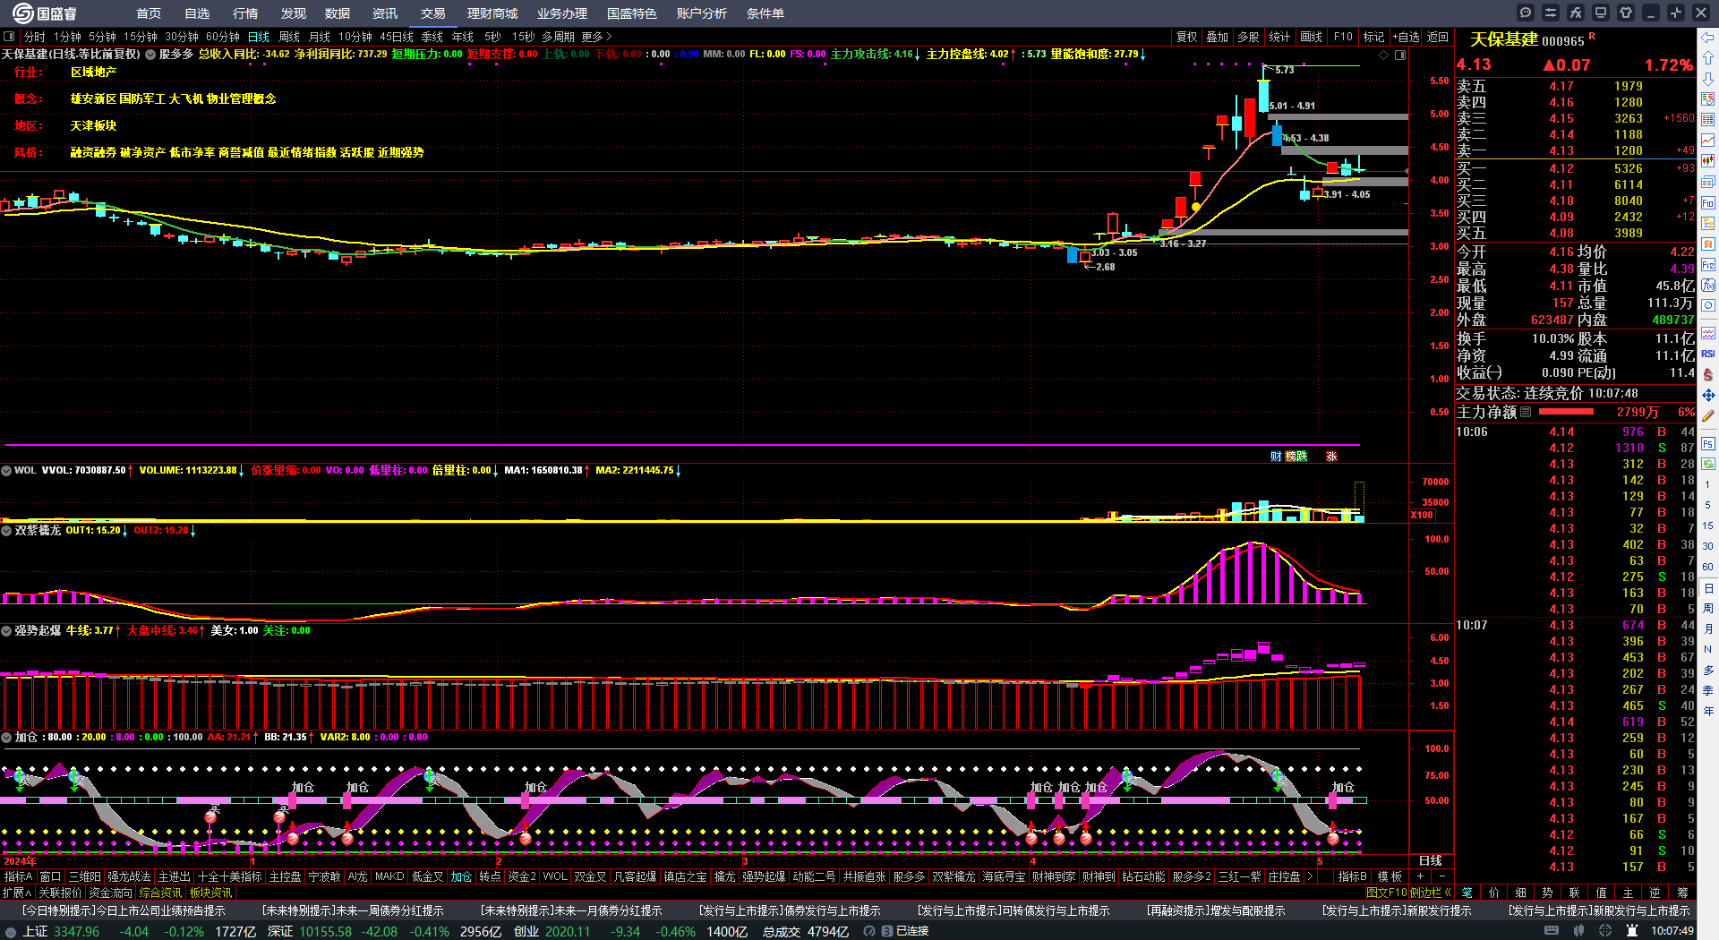Toggle the main chart indicator settings circle
This screenshot has width=1719, height=940.
tap(150, 54)
